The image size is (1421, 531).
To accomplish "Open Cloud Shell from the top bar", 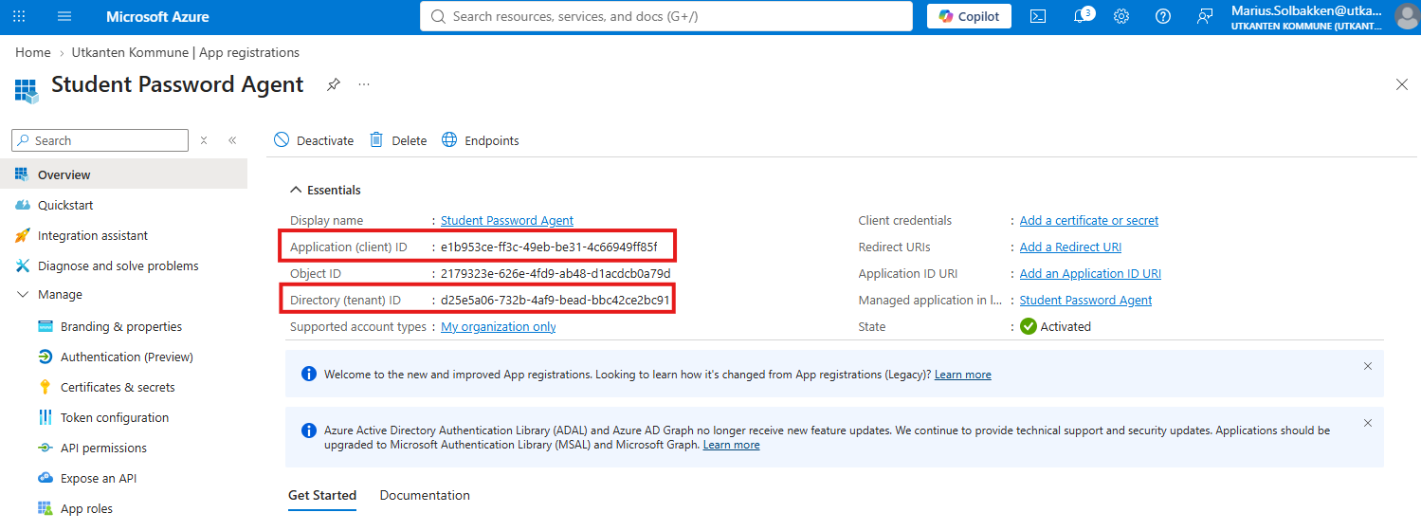I will (1038, 16).
